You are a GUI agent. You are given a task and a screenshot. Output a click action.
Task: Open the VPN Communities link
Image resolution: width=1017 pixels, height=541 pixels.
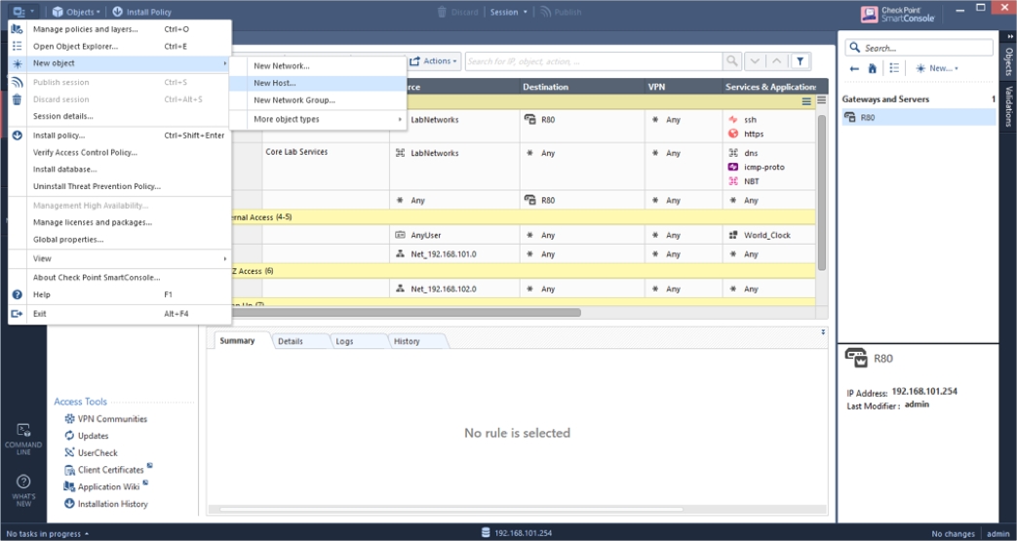pos(112,419)
